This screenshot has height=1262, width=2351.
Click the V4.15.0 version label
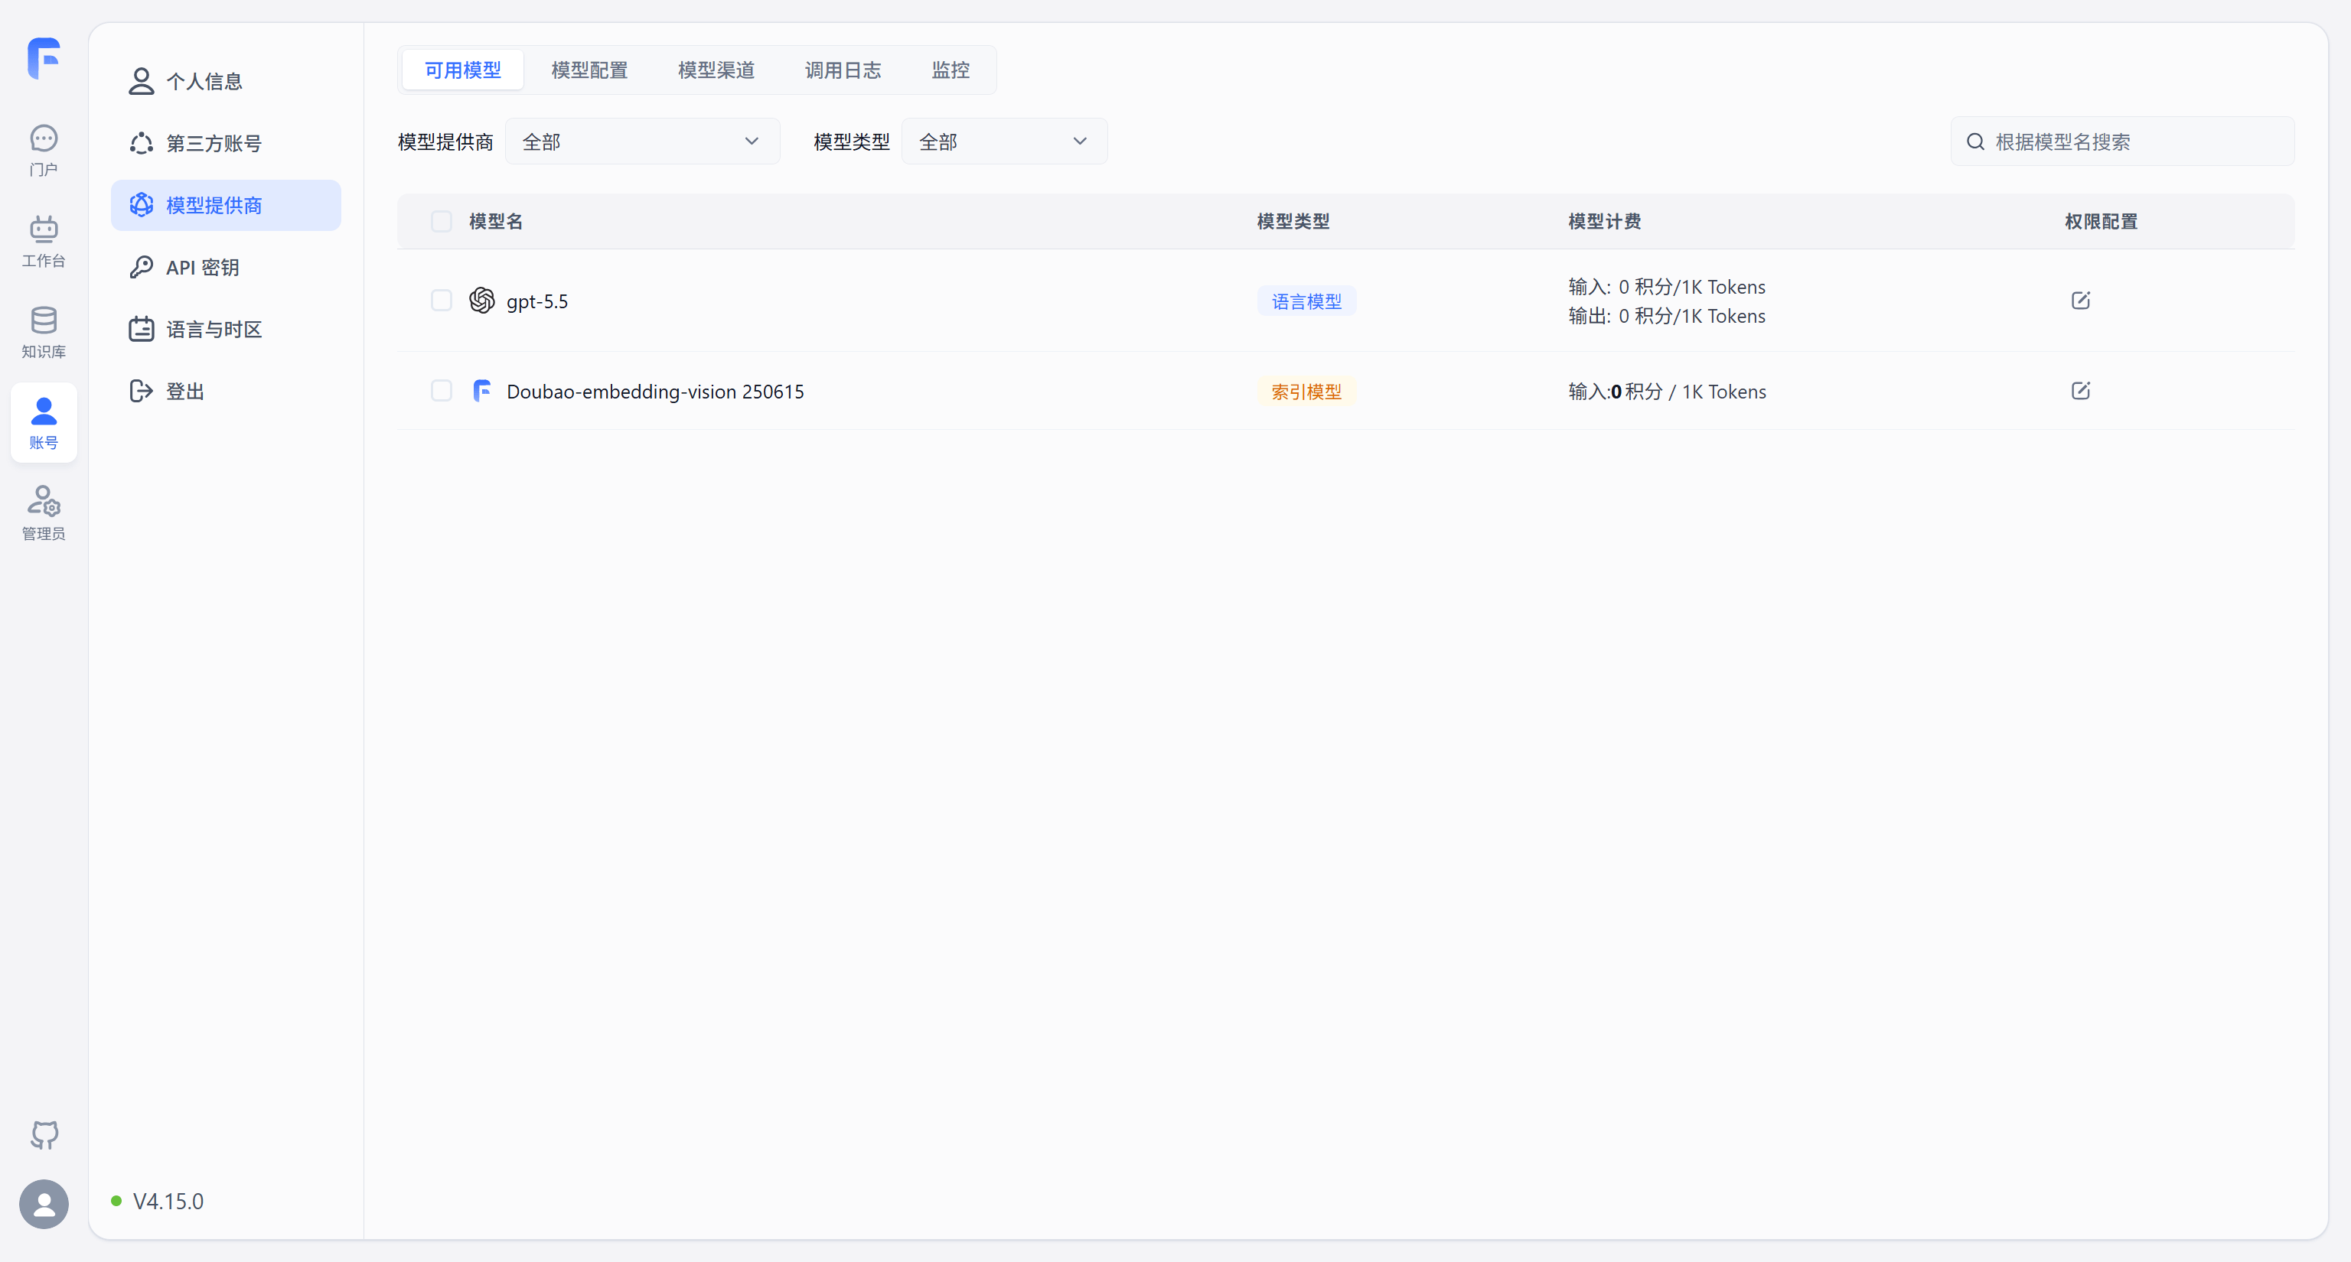click(169, 1201)
